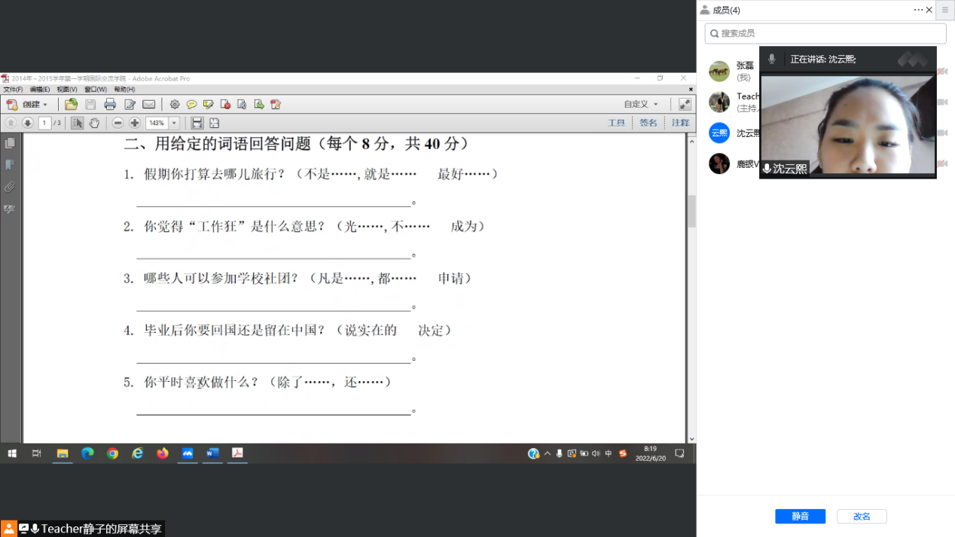Click the zoom in plus button

coord(135,123)
